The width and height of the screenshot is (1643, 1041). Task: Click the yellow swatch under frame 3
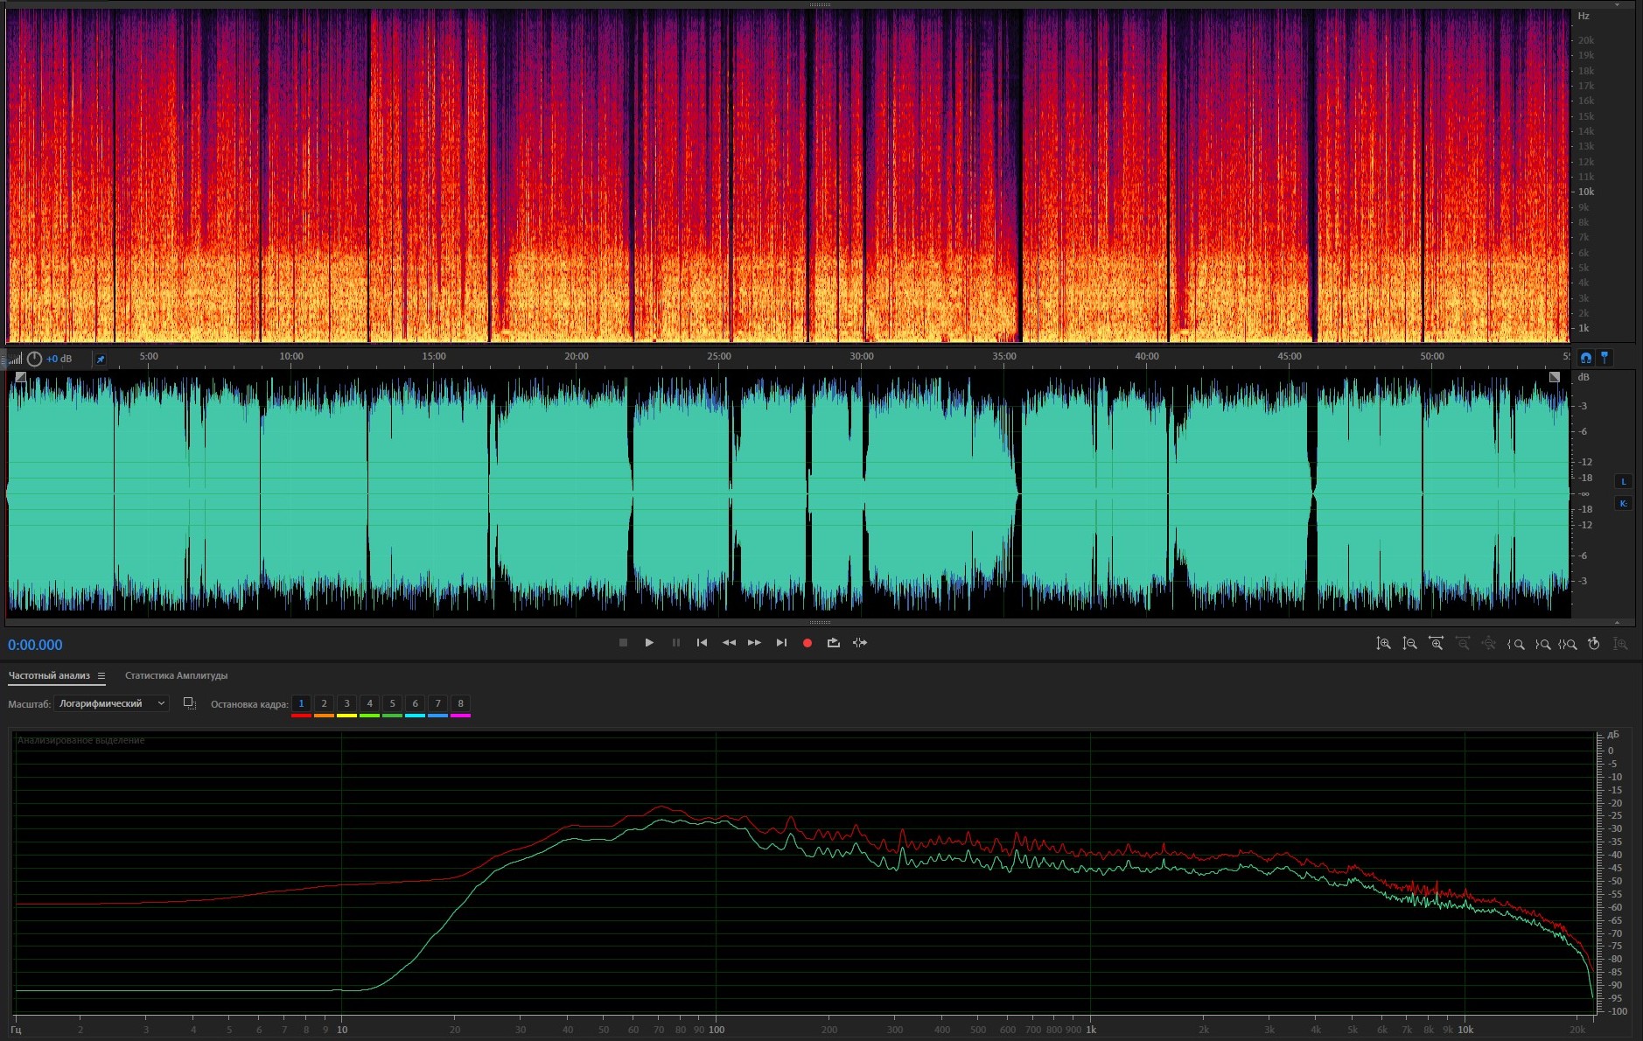click(346, 716)
